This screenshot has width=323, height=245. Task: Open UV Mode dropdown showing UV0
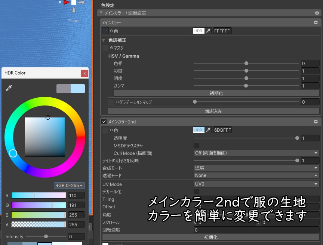point(256,184)
